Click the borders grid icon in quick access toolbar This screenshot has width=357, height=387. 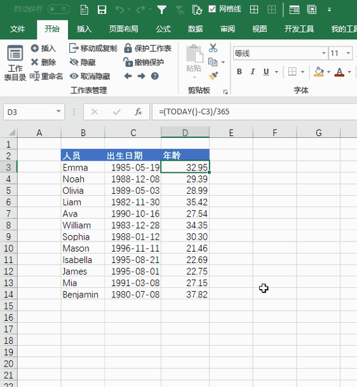tap(254, 10)
